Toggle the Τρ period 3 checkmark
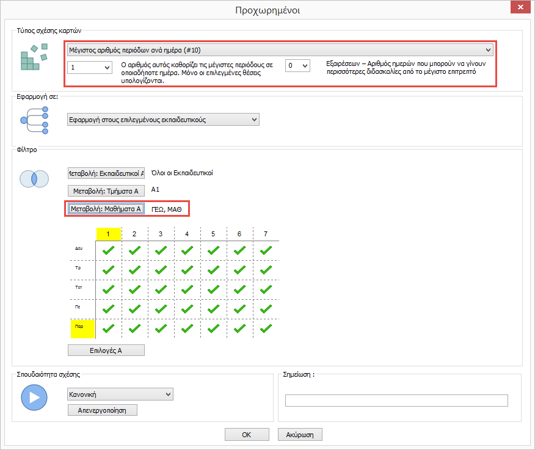Screen dimensions: 535x450 [x=161, y=270]
